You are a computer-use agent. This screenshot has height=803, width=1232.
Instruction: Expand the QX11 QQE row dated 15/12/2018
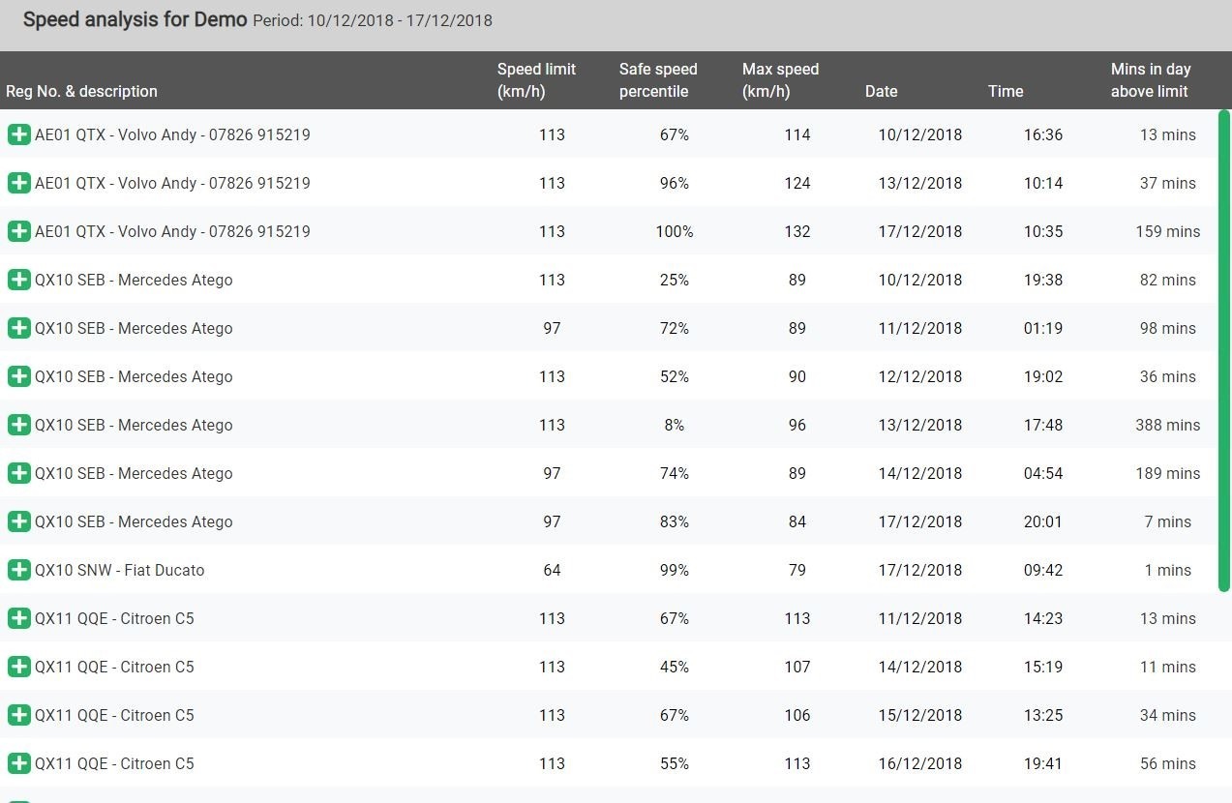pos(18,715)
